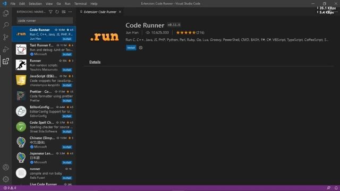Click the 10,625,333 install count
Screen dimensions: 340x191
click(157, 32)
